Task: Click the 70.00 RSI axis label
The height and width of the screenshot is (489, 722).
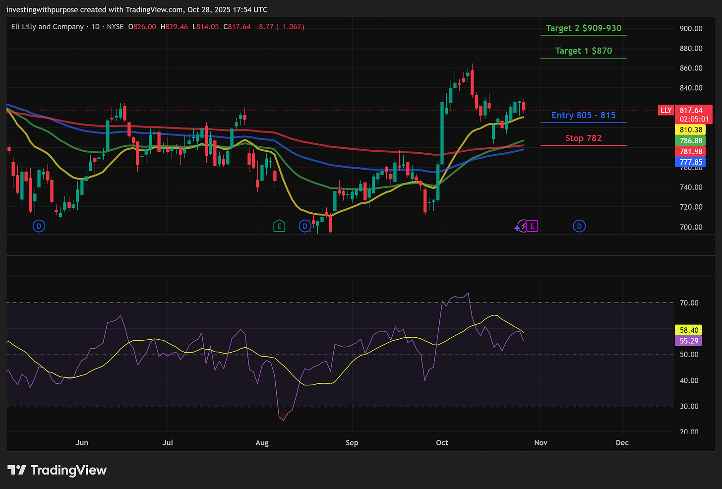Action: click(x=689, y=303)
